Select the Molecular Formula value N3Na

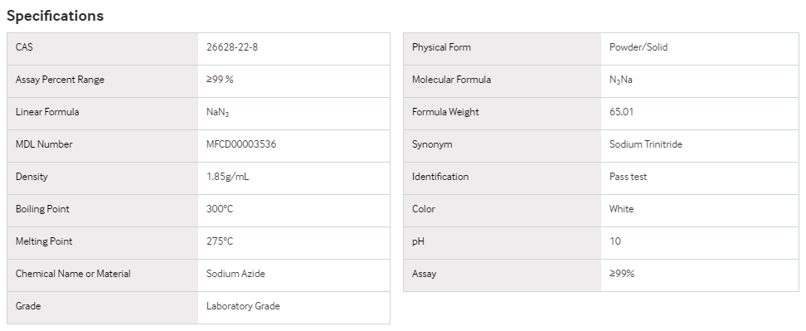[x=620, y=80]
